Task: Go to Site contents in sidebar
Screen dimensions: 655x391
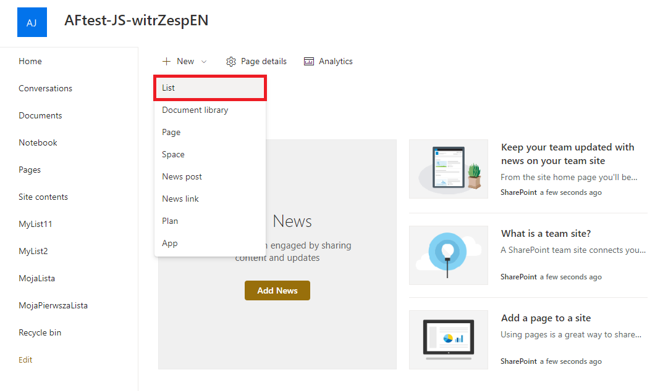Action: click(x=43, y=197)
